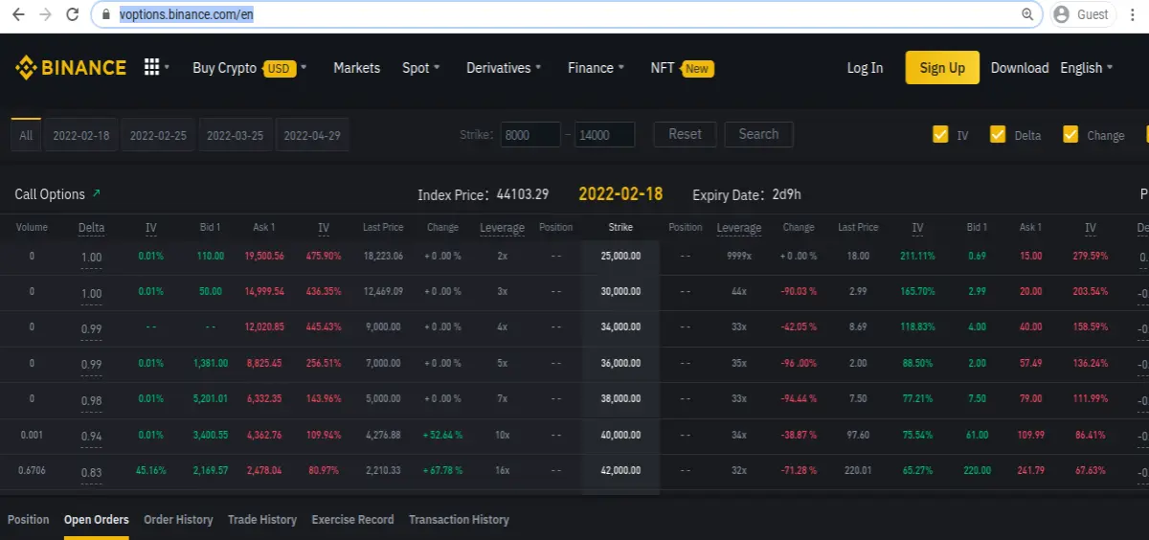Click the 9999x put leverage value

(739, 257)
